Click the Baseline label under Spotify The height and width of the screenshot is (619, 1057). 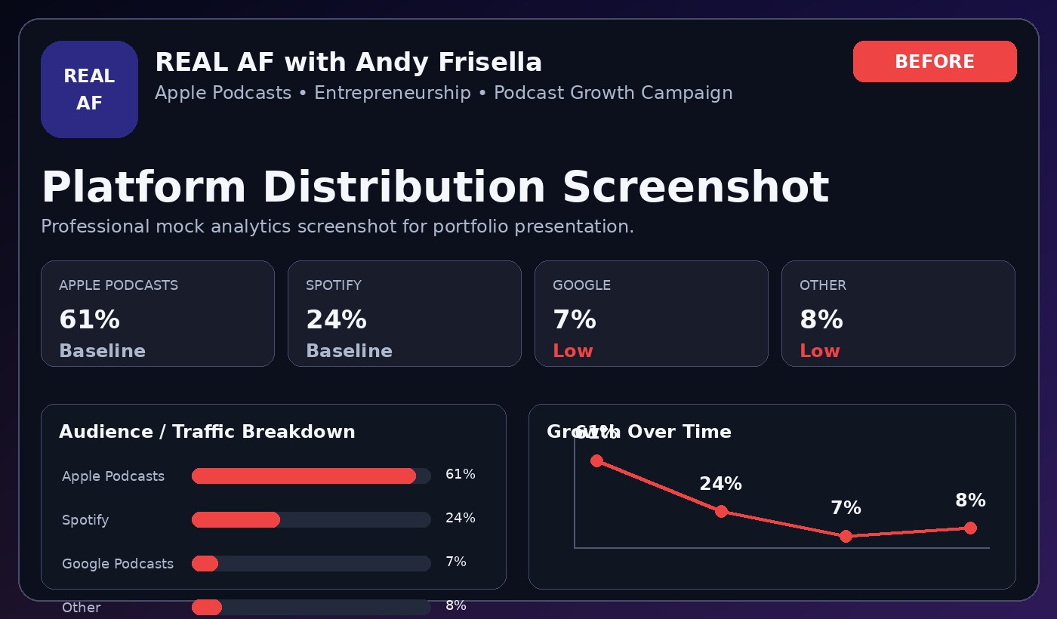click(349, 351)
